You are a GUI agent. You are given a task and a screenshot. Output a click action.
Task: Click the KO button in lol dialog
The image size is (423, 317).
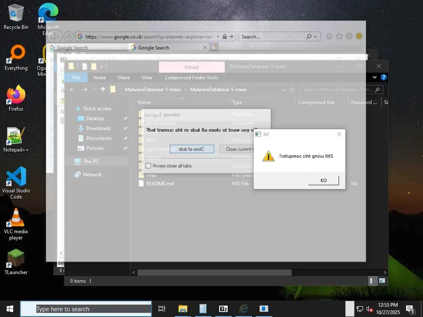323,180
